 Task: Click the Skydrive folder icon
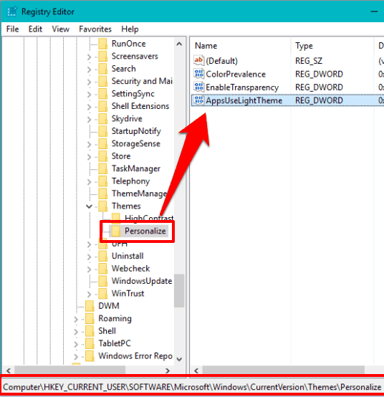103,118
